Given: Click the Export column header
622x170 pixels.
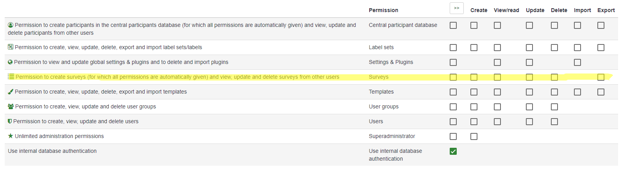Looking at the screenshot, I should pyautogui.click(x=606, y=10).
